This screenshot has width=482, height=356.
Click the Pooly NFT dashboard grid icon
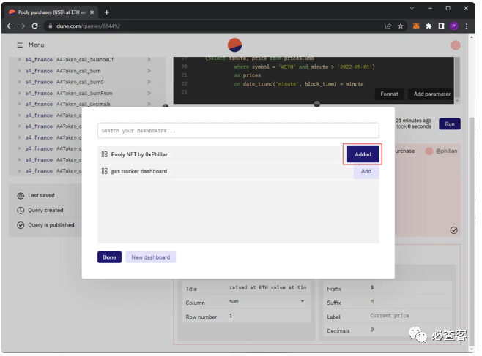[x=105, y=154]
